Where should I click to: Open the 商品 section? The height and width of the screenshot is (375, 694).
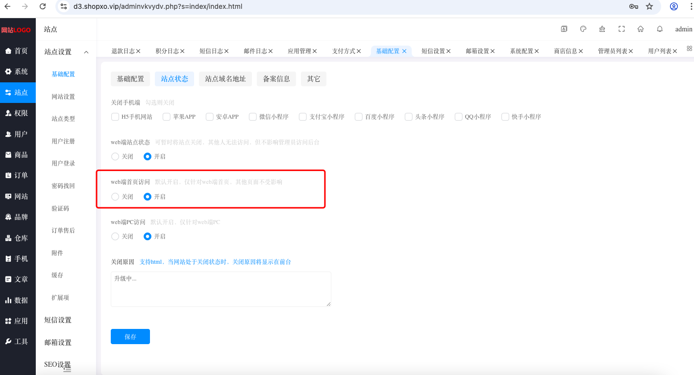point(18,155)
